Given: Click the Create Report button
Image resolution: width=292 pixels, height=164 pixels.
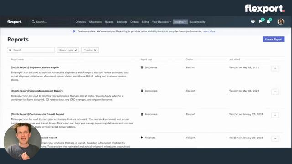Looking at the screenshot, I should (x=273, y=39).
